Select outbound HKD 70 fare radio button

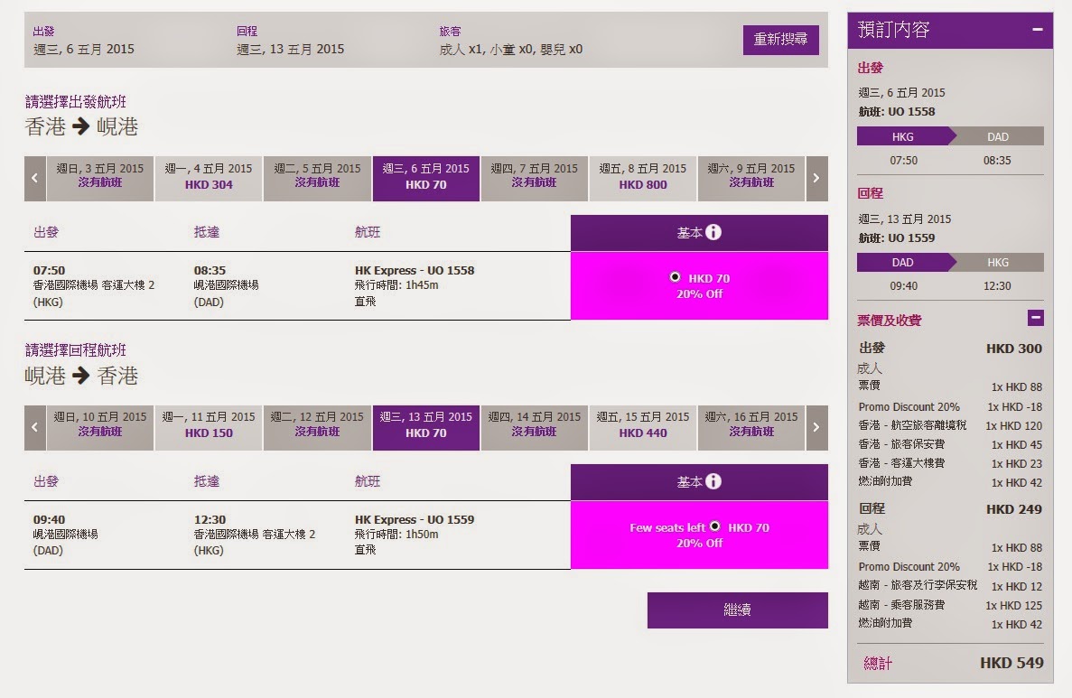click(x=676, y=277)
